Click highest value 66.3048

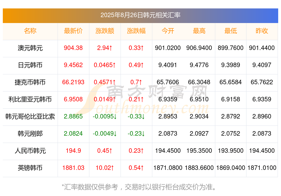[199, 82]
